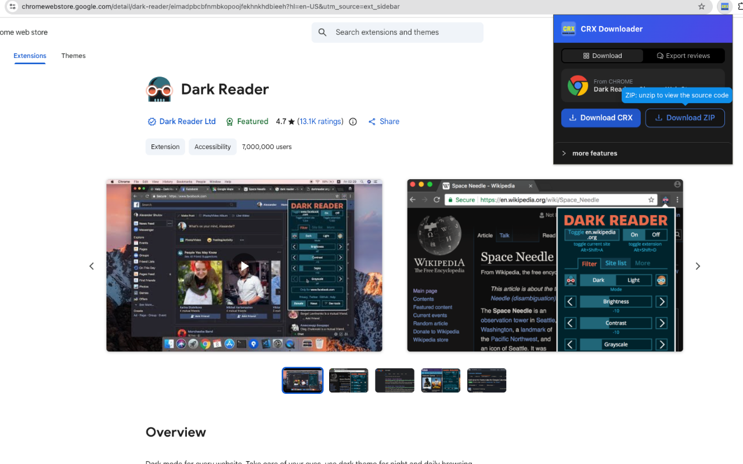Click the CRX Downloader logo in popup

569,29
